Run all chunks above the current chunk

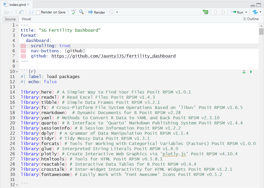click(244, 72)
